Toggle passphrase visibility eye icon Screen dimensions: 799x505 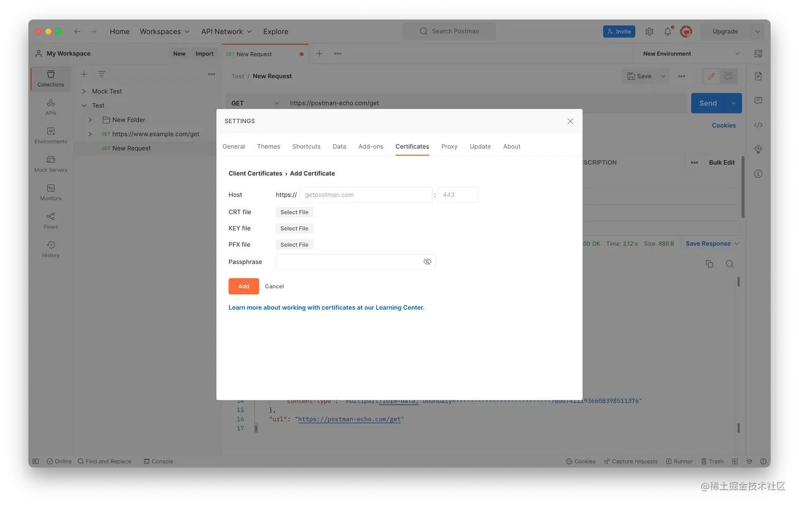tap(428, 262)
